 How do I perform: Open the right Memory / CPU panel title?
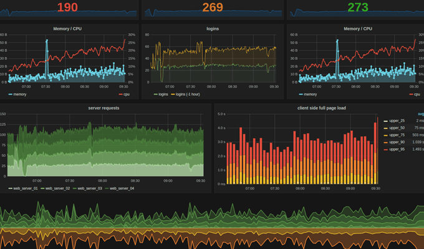[357, 29]
